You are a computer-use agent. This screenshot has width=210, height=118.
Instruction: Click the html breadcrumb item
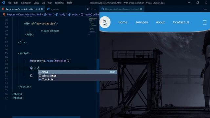tap(50, 14)
